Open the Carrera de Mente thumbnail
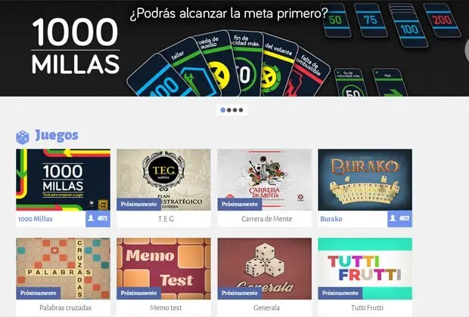This screenshot has height=317, width=469. [x=265, y=180]
